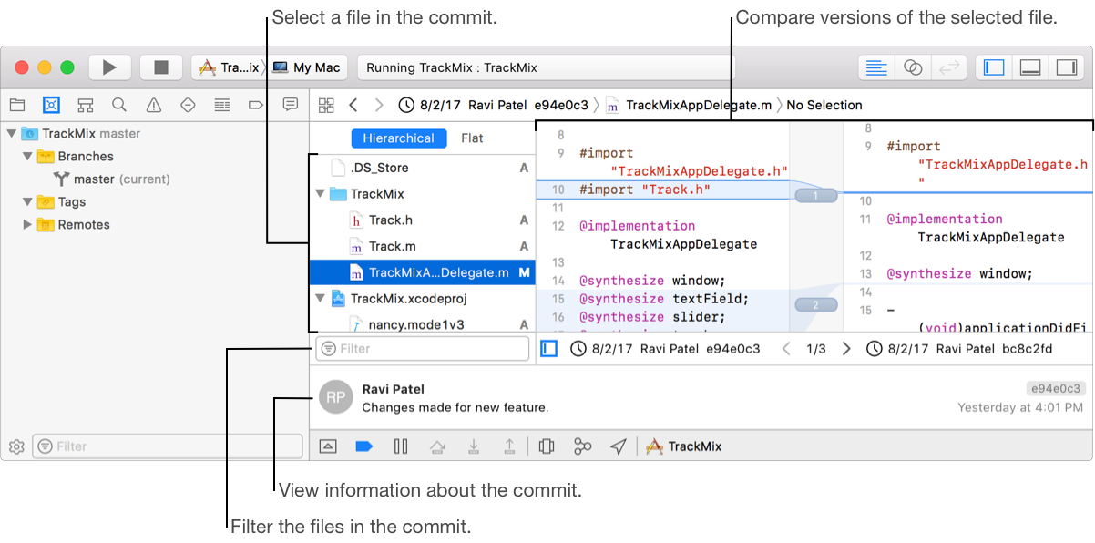Click the e94e0c3 commit hash badge

(x=1056, y=389)
